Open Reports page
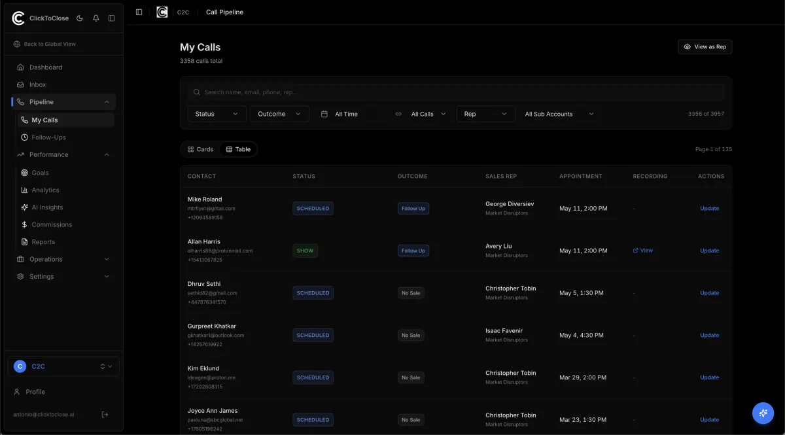 (65, 242)
